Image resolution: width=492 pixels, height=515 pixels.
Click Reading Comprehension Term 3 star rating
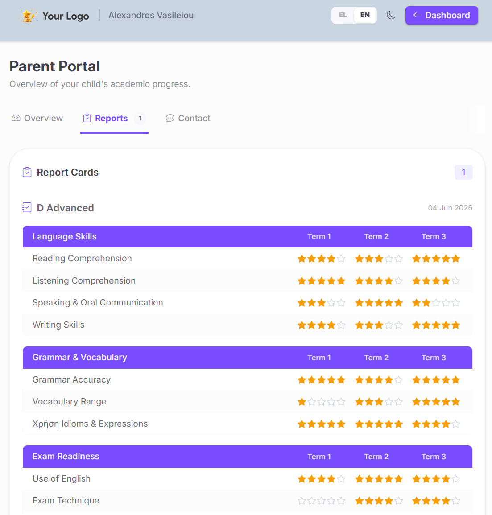436,259
